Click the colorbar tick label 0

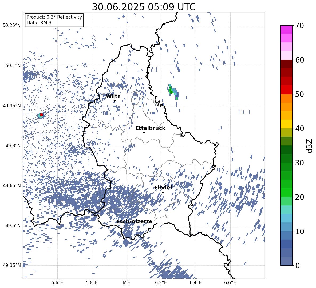coord(297,265)
